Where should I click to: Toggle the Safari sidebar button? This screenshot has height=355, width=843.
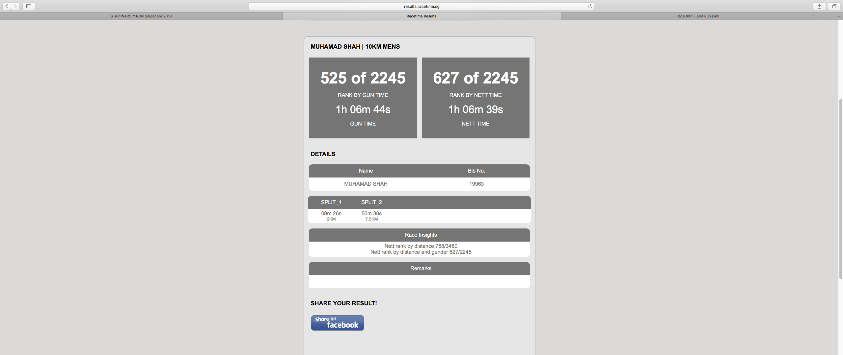(x=29, y=6)
